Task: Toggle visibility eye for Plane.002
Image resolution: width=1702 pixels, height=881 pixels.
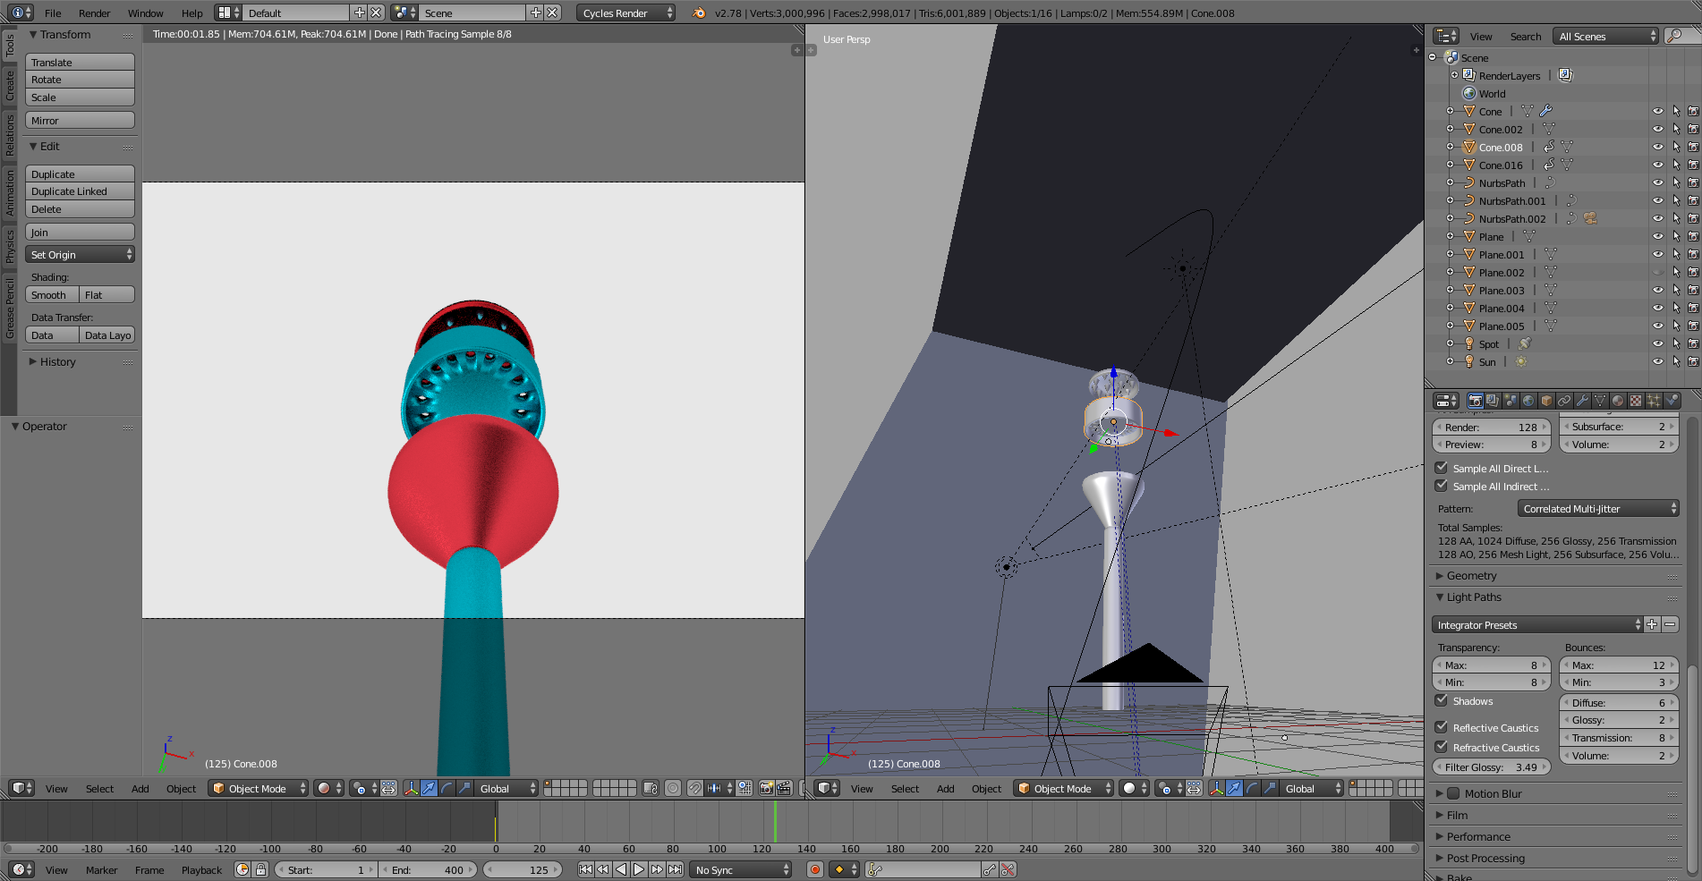Action: [x=1657, y=272]
